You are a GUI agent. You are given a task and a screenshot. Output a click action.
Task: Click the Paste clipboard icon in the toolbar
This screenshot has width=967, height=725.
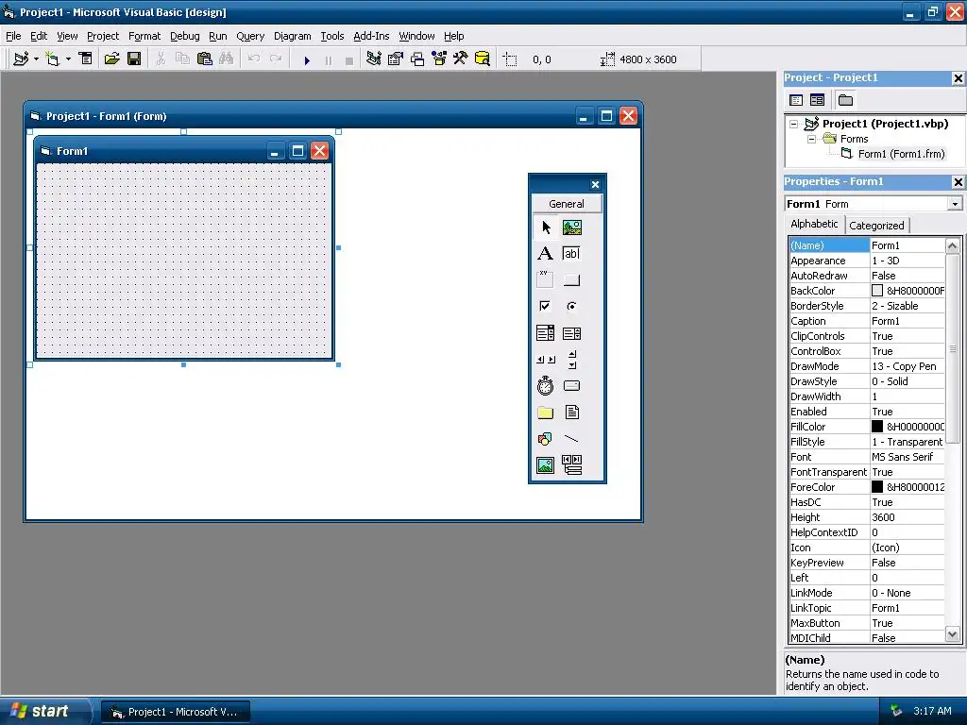tap(204, 59)
